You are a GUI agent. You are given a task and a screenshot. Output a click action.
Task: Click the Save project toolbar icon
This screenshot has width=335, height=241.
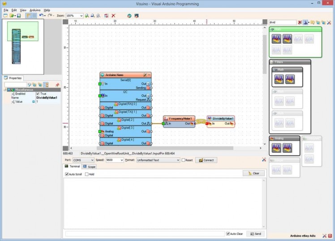pyautogui.click(x=19, y=16)
